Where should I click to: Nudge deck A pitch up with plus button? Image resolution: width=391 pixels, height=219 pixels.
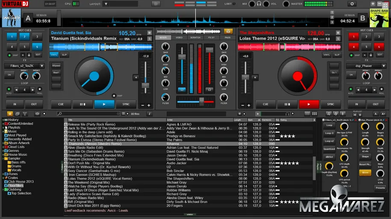[x=148, y=105]
